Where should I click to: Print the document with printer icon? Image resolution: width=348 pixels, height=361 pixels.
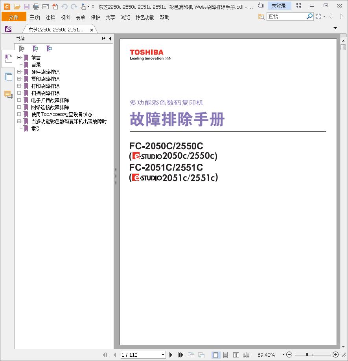click(36, 6)
